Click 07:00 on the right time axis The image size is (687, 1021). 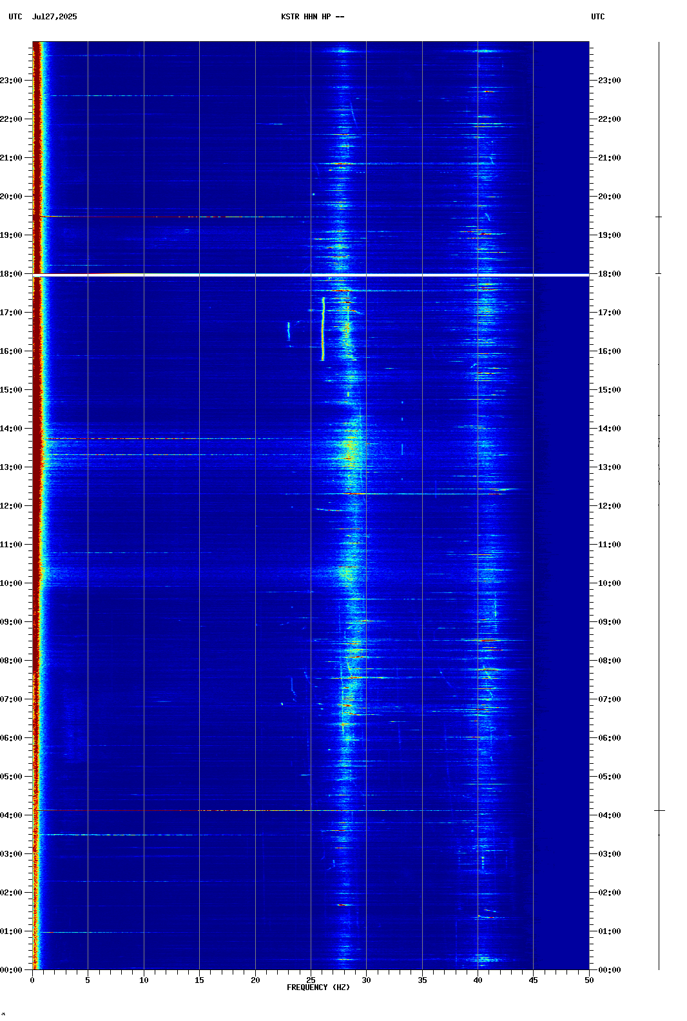(x=610, y=699)
